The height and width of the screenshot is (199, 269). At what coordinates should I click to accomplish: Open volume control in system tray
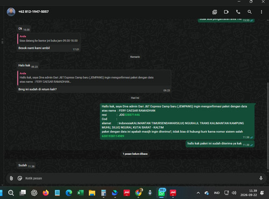(x=234, y=193)
